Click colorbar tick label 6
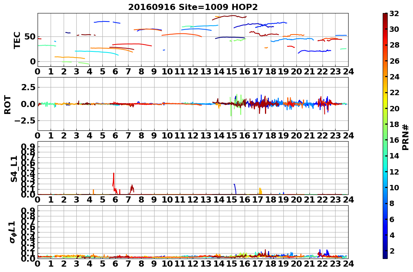413x272 pixels. click(x=392, y=219)
